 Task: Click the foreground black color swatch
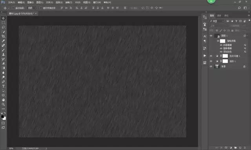click(2, 117)
